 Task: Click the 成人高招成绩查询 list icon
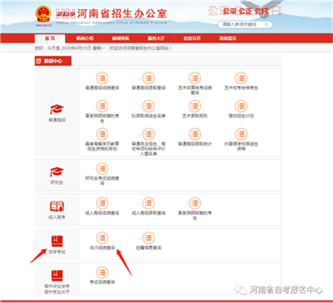pos(102,203)
